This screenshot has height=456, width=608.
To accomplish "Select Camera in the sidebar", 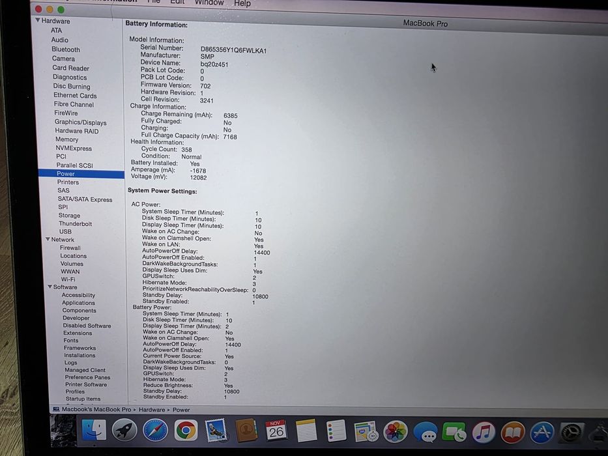I will pyautogui.click(x=64, y=59).
